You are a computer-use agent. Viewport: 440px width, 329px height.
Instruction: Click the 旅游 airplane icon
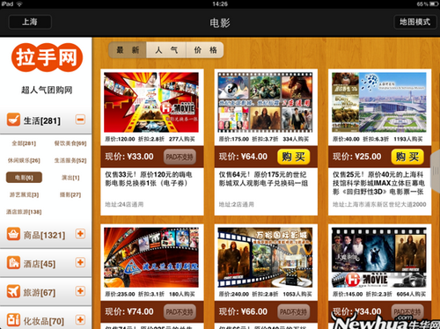(x=13, y=291)
